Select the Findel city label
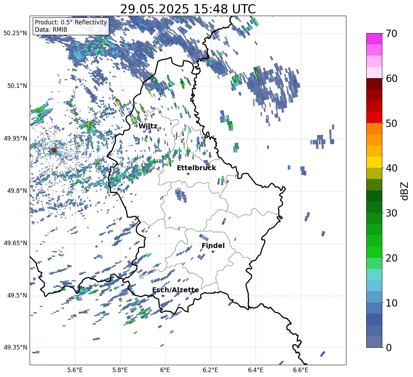 pyautogui.click(x=213, y=246)
